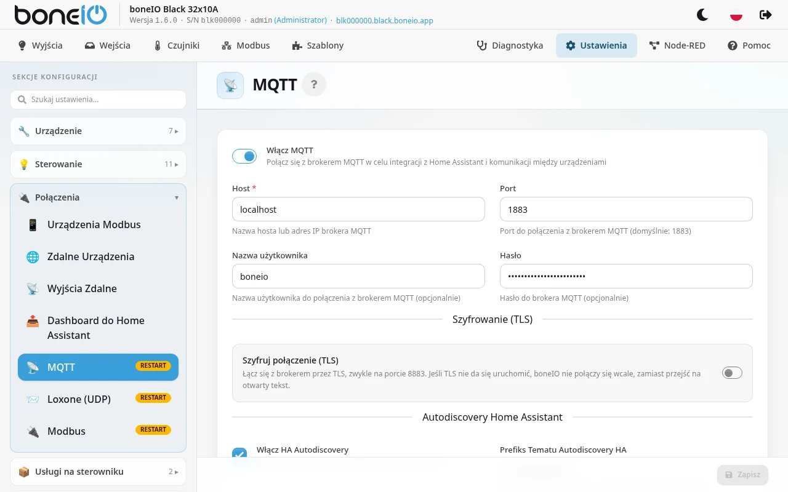Expand Usługi na sterowniku section
The width and height of the screenshot is (788, 492).
[98, 472]
